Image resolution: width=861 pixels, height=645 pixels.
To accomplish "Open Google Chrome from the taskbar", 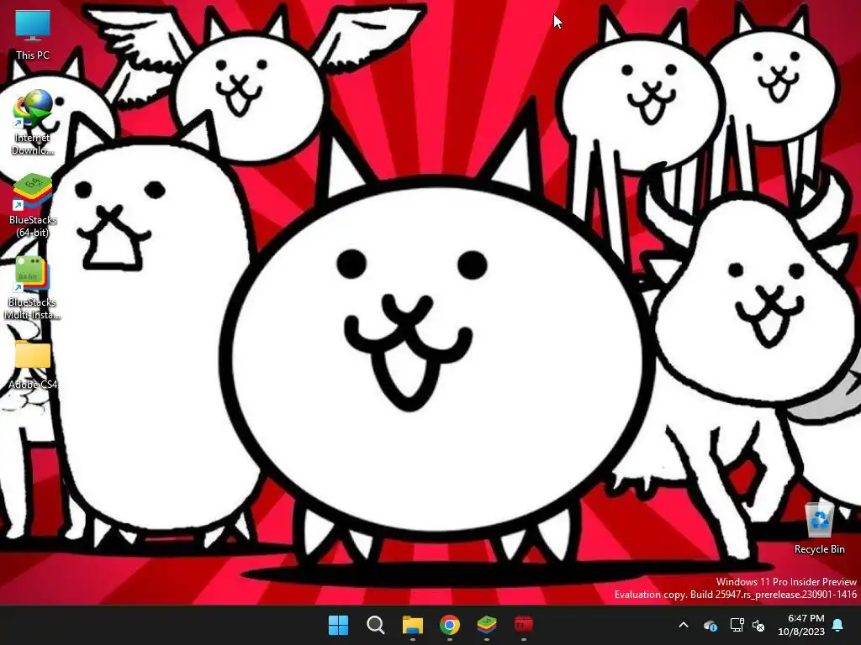I will click(x=450, y=625).
